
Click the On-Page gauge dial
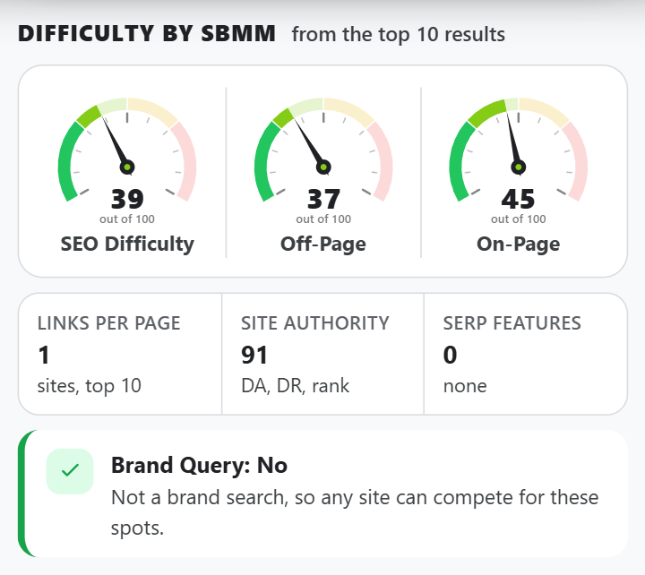tap(519, 150)
